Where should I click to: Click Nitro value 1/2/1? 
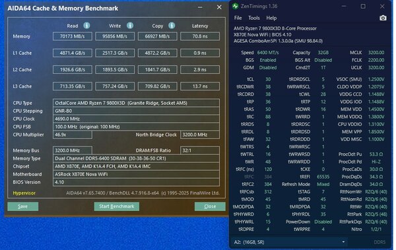[376, 230]
